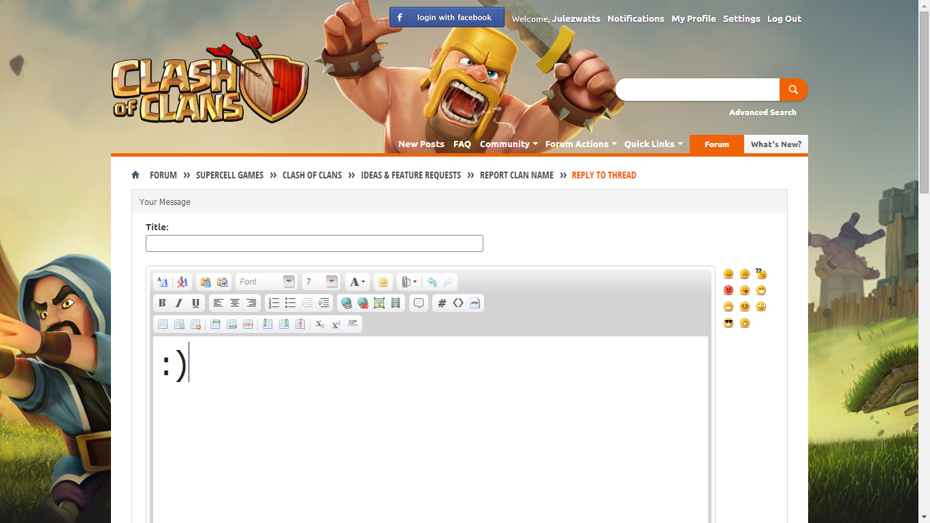Insert an ordered numbered list

click(x=274, y=303)
